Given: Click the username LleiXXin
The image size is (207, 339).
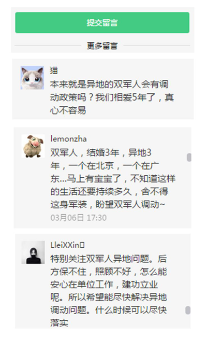Looking at the screenshot, I should click(67, 245).
